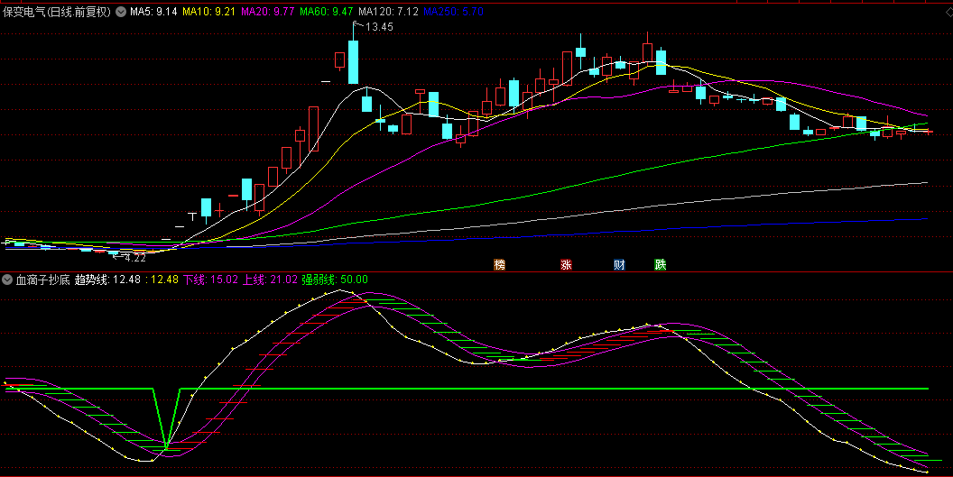Click the 血滴子抄底 indicator name
This screenshot has height=477, width=953.
pos(42,280)
